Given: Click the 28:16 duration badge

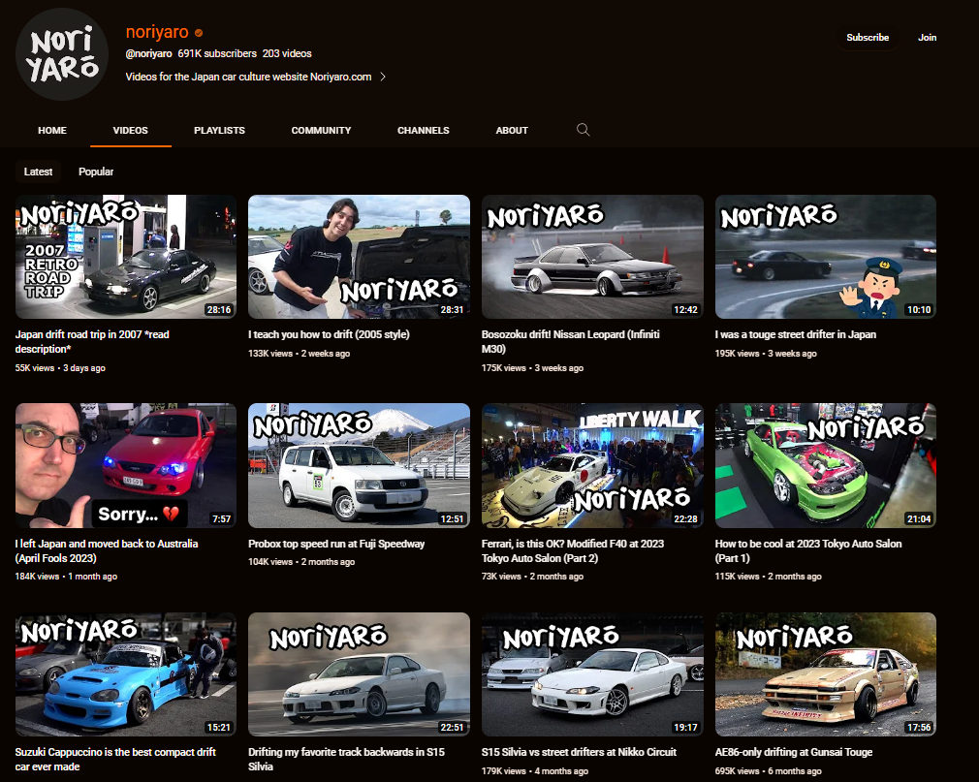Looking at the screenshot, I should tap(218, 309).
